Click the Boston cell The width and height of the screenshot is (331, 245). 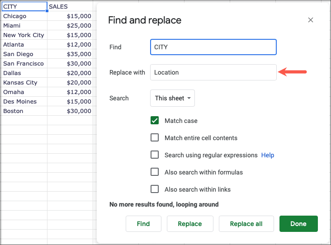click(x=24, y=111)
